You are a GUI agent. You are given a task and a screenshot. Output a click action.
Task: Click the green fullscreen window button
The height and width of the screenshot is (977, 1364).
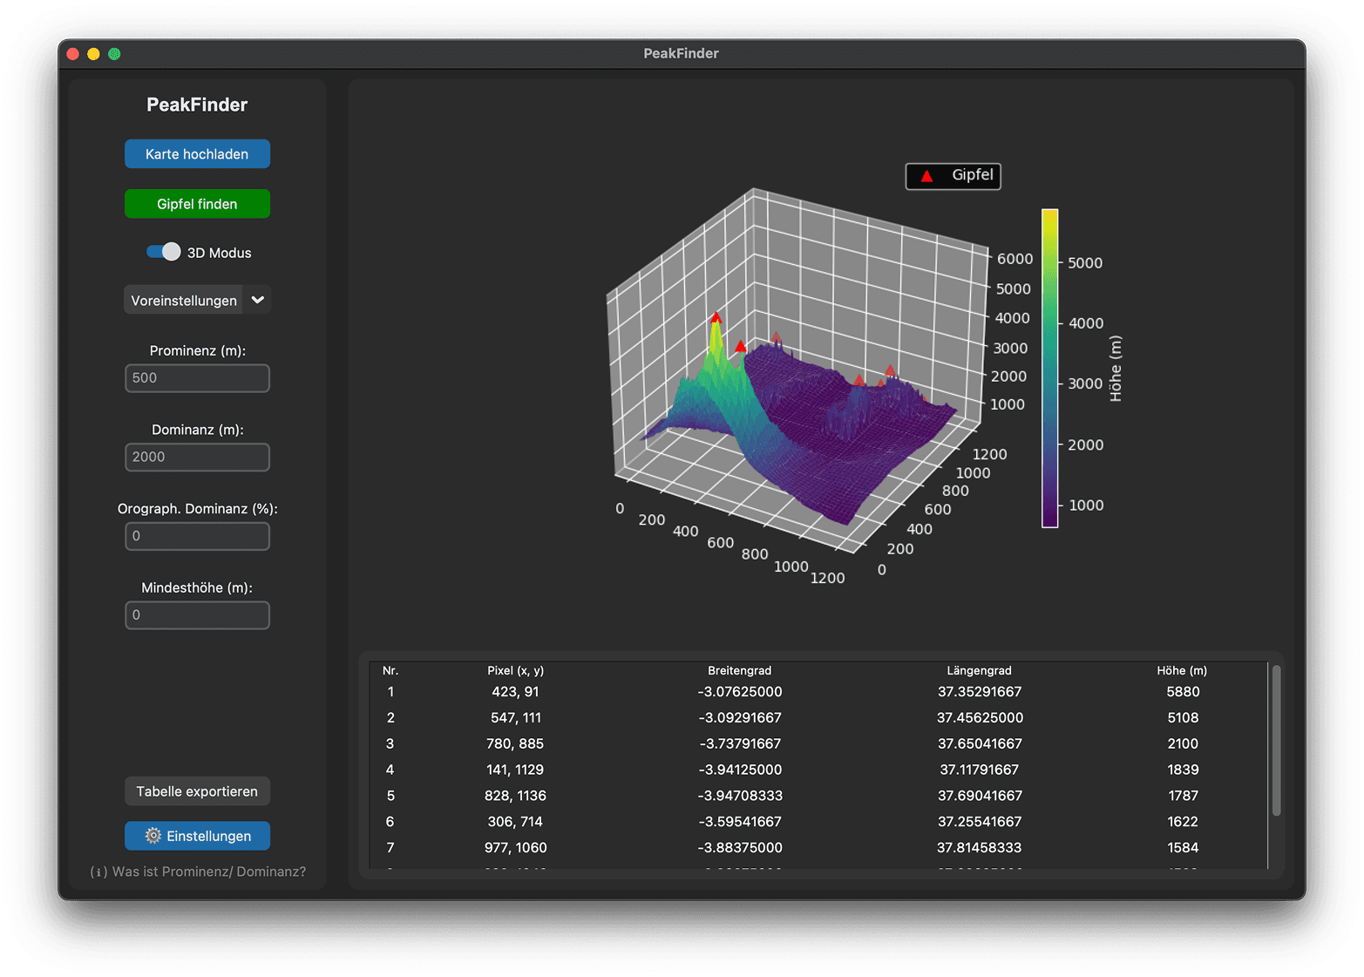click(x=114, y=54)
